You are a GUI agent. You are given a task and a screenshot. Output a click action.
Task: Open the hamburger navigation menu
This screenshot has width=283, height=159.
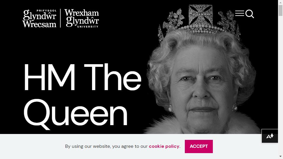239,13
